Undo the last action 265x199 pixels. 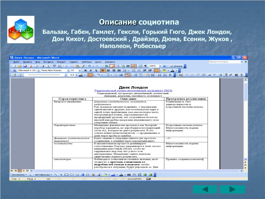[89, 66]
